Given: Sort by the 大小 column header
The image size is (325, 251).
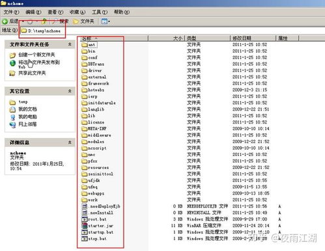Looking at the screenshot, I should pyautogui.click(x=166, y=38).
